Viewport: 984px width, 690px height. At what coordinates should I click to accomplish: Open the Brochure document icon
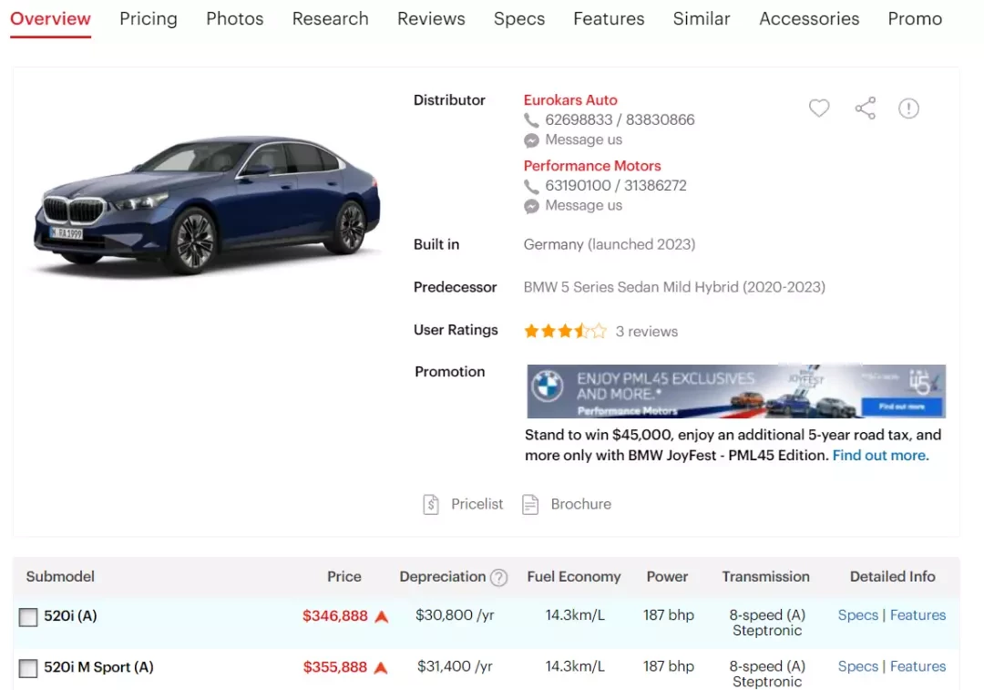(x=530, y=504)
